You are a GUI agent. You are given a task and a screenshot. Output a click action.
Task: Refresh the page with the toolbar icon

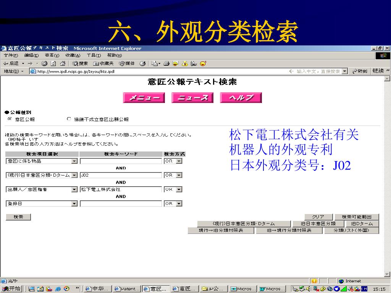point(53,64)
